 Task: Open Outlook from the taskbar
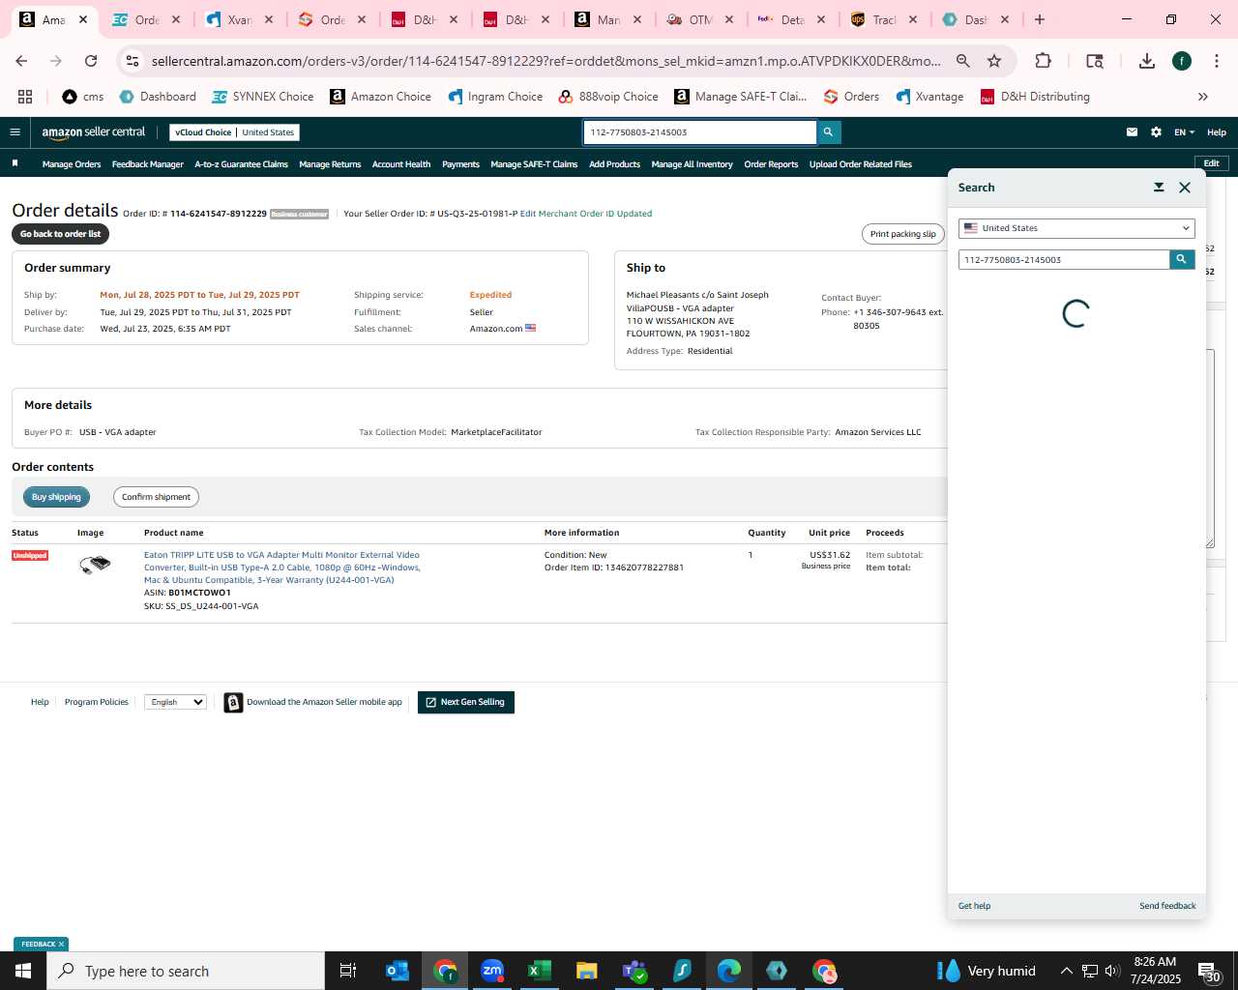coord(398,971)
